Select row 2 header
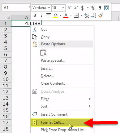 click(x=6, y=30)
